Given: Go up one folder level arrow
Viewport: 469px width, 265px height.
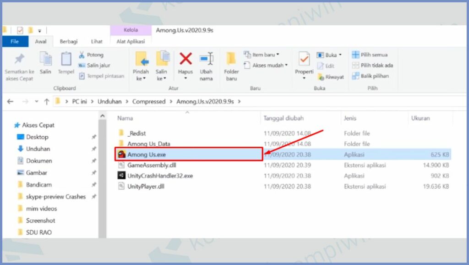Looking at the screenshot, I should 46,101.
